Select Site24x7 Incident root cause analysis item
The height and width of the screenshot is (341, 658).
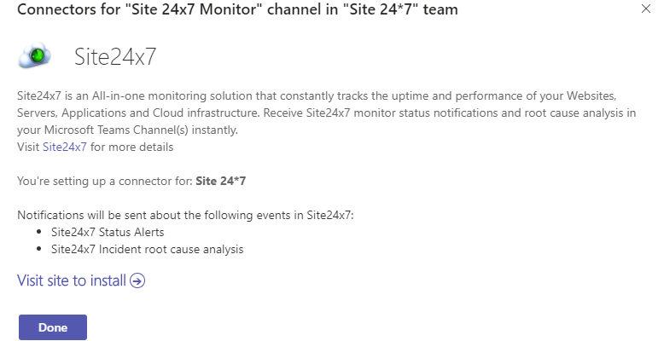(x=148, y=249)
